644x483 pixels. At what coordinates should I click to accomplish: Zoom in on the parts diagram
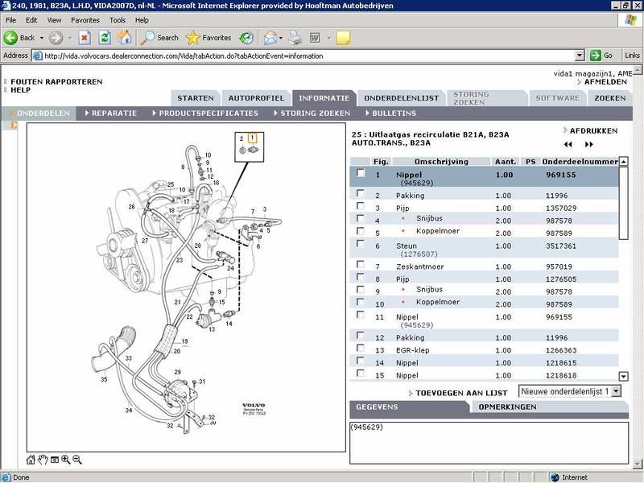[x=66, y=460]
